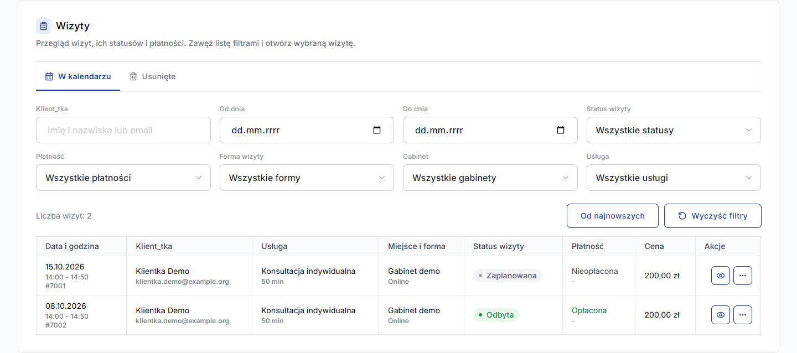This screenshot has height=353, width=797.
Task: Click email klientka.demo@example.org in row #7002
Action: [182, 321]
